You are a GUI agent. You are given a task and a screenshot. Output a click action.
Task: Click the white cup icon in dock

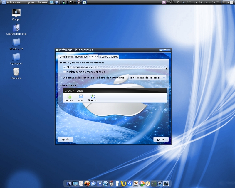[117, 184]
